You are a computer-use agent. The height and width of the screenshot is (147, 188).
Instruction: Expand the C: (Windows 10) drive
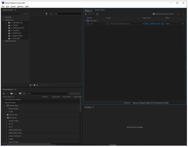[6, 23]
